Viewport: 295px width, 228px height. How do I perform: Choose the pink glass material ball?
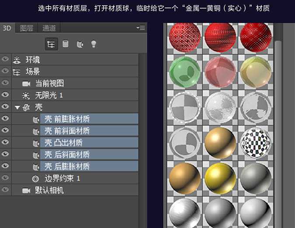220,72
